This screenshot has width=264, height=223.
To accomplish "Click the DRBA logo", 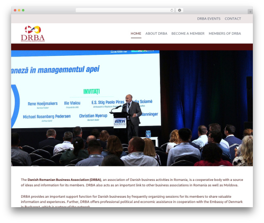I will click(x=33, y=34).
